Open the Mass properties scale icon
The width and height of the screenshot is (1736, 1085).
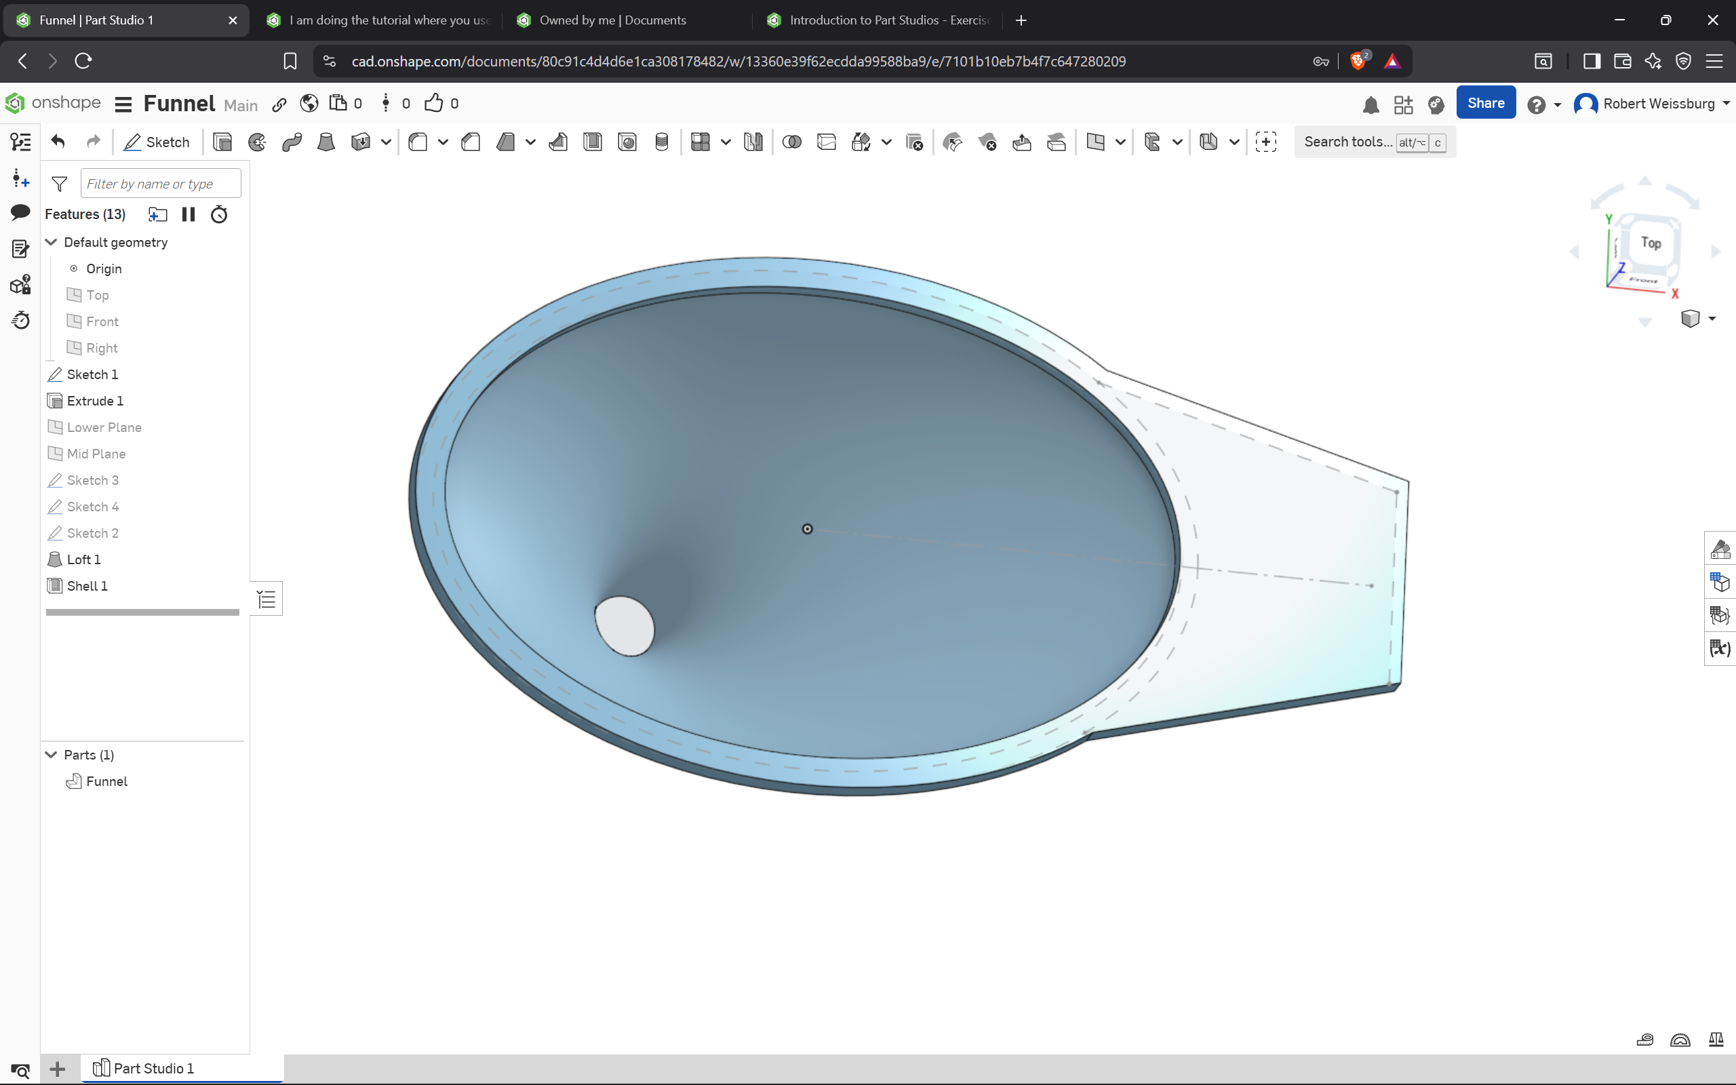pyautogui.click(x=1716, y=1039)
